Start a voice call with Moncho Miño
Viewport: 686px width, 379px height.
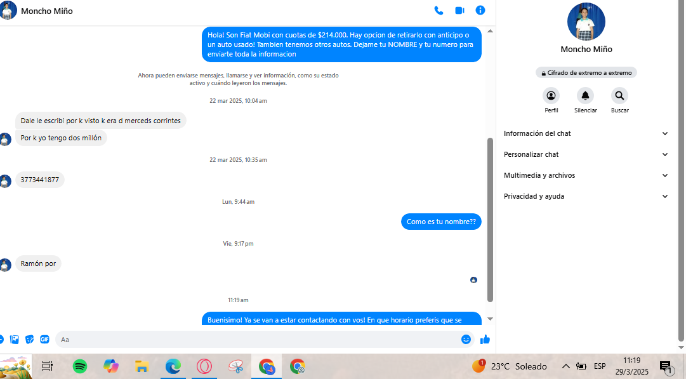(x=439, y=11)
